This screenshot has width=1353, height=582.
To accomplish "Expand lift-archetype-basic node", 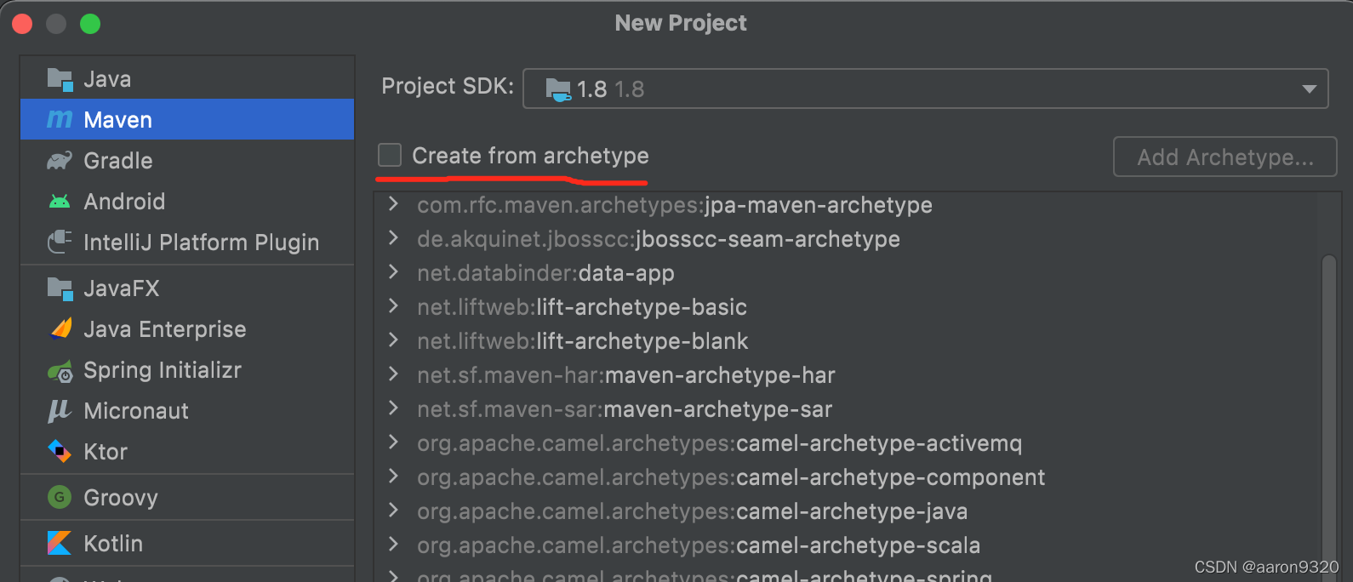I will pos(393,306).
